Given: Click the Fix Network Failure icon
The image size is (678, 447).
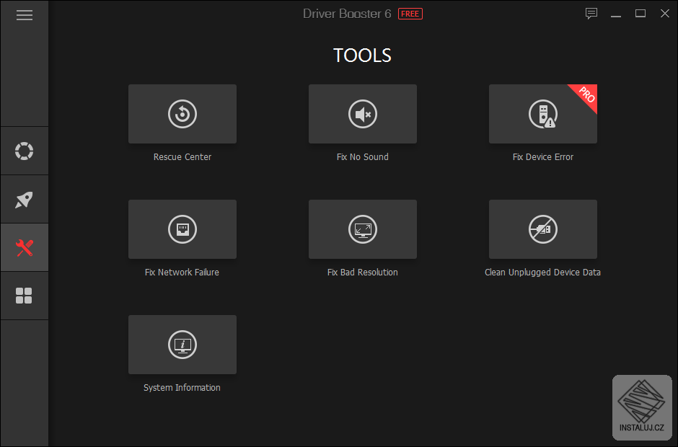Looking at the screenshot, I should [182, 229].
